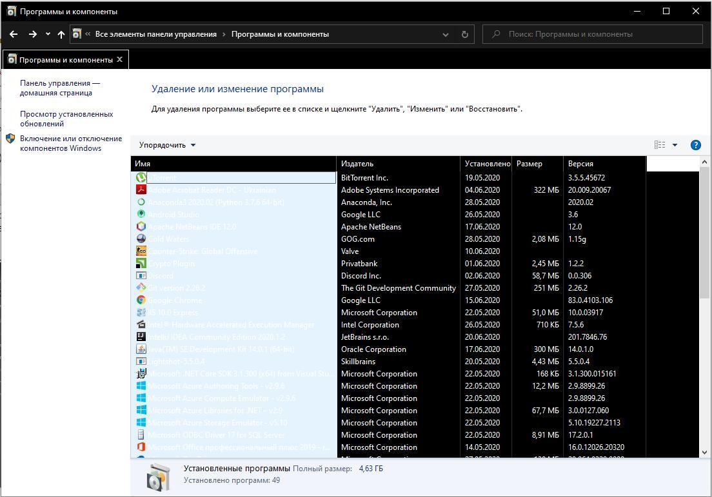This screenshot has width=712, height=497.
Task: Expand the view options dropdown arrow
Action: tap(675, 145)
